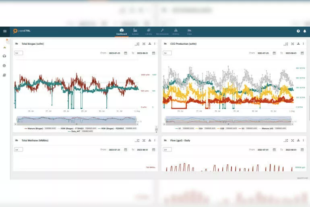
Task: Open the Dashboard tab
Action: point(122,32)
